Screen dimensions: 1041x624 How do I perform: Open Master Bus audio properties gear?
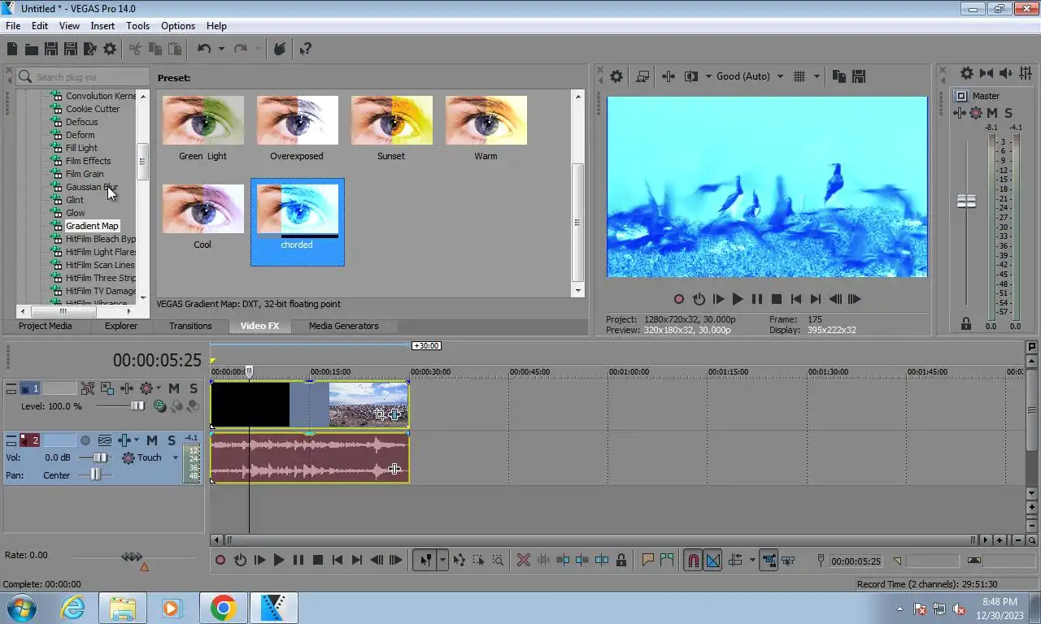966,73
